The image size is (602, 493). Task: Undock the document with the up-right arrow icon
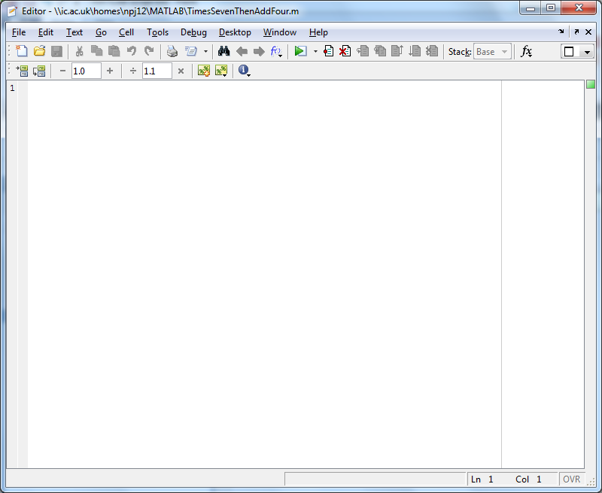click(x=576, y=32)
